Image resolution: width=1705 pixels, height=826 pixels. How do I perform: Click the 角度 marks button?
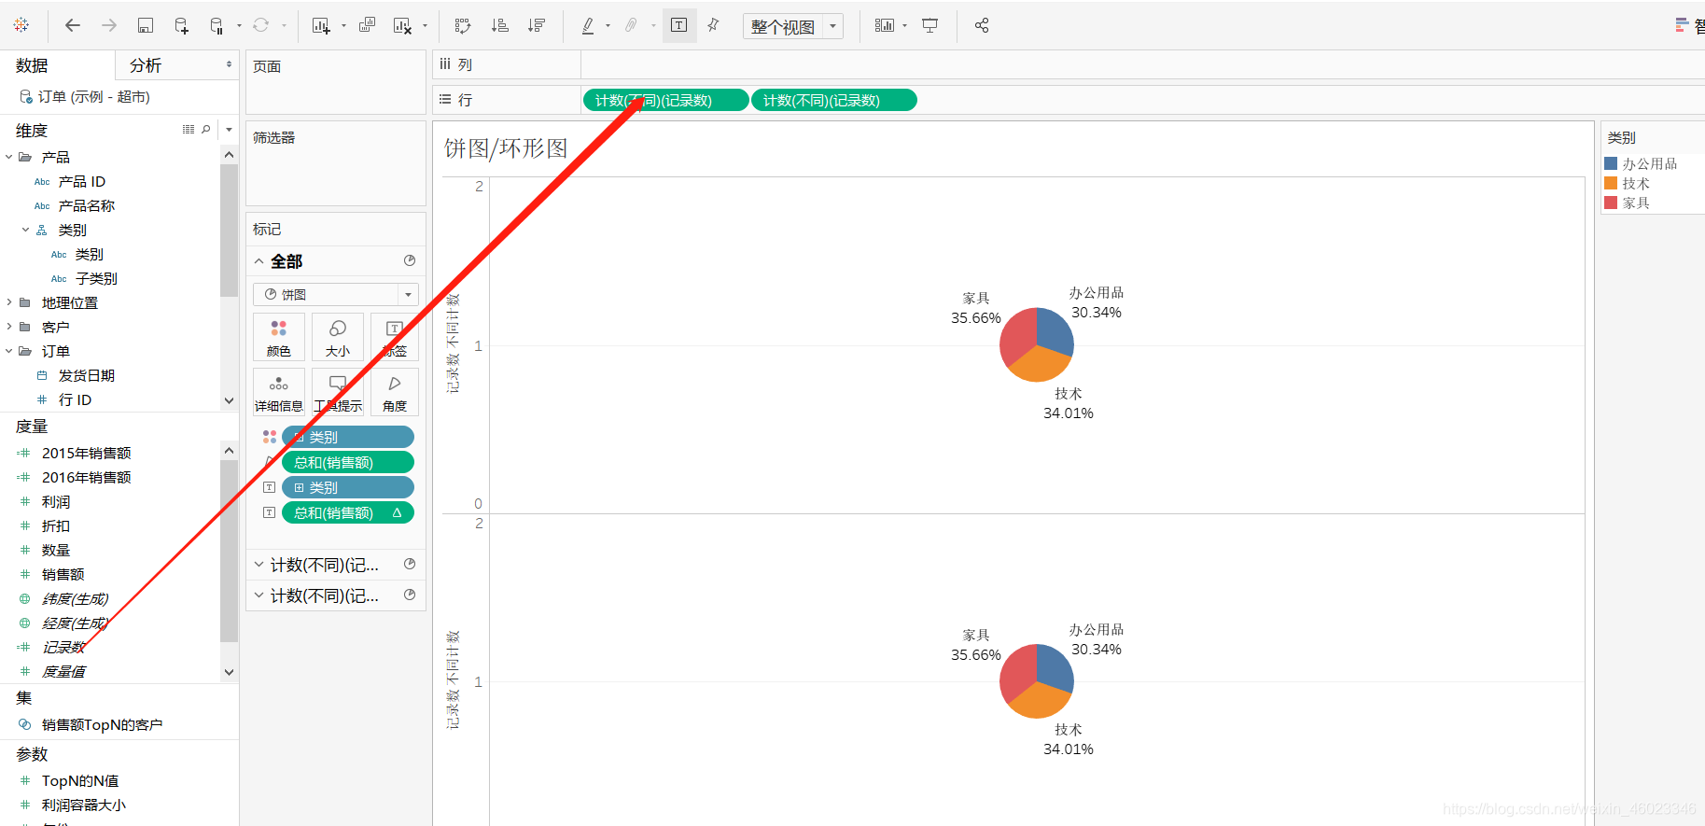(395, 392)
